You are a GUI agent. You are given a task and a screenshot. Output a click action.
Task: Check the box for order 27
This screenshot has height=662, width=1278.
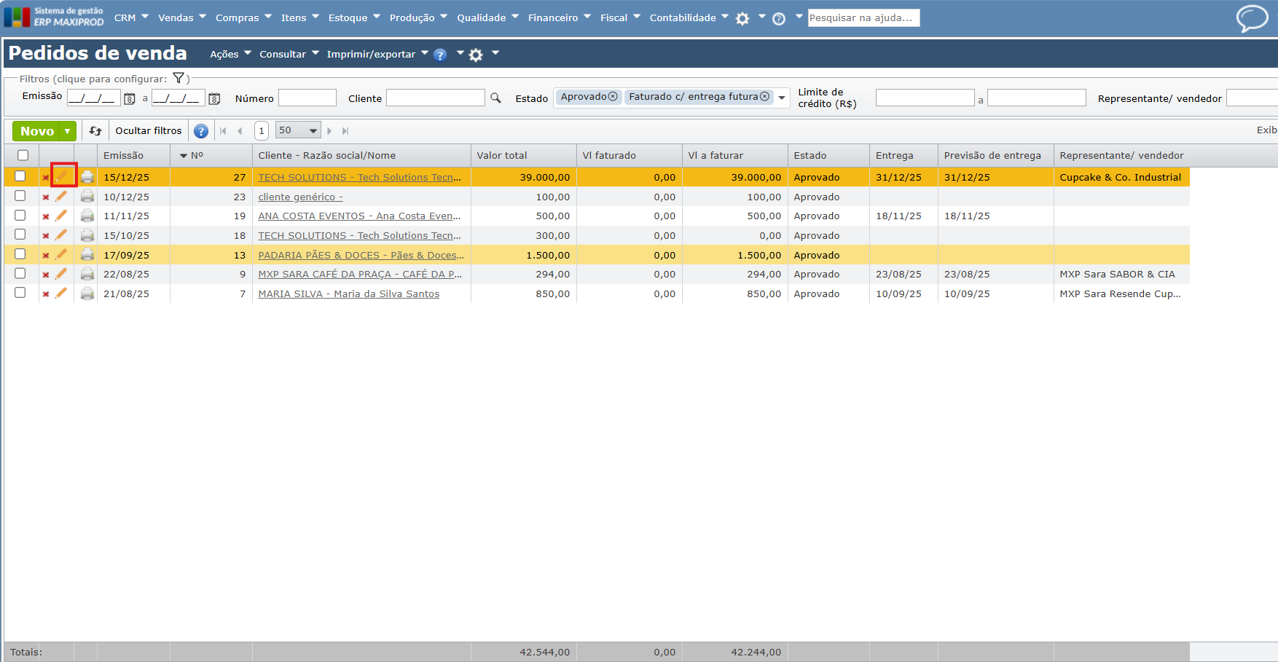point(20,176)
